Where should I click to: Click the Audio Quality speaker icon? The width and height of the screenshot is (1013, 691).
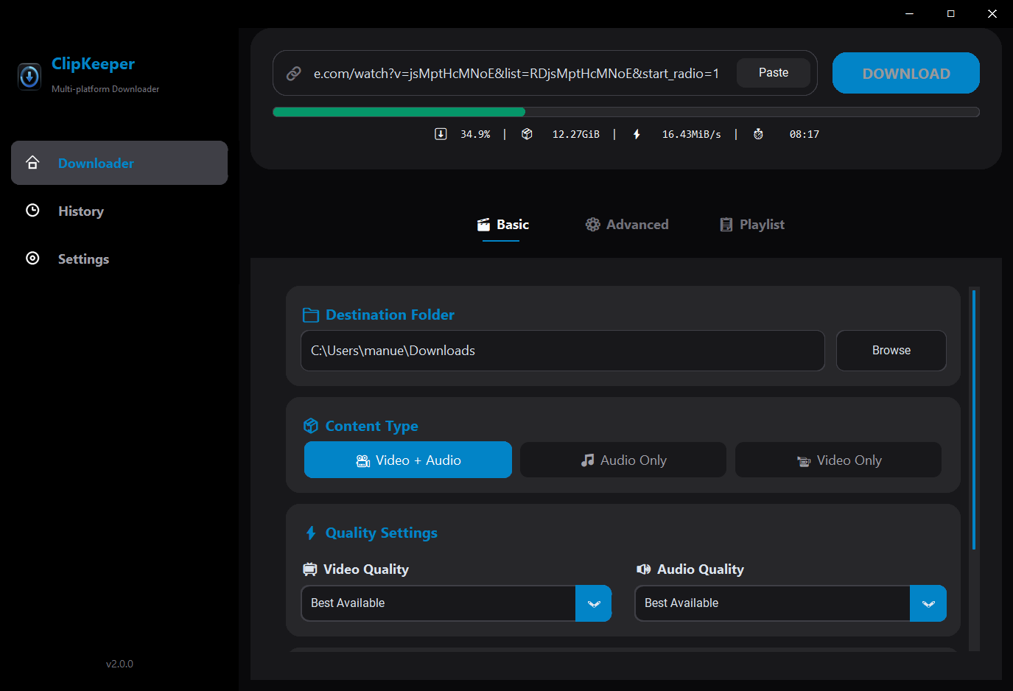pyautogui.click(x=644, y=569)
